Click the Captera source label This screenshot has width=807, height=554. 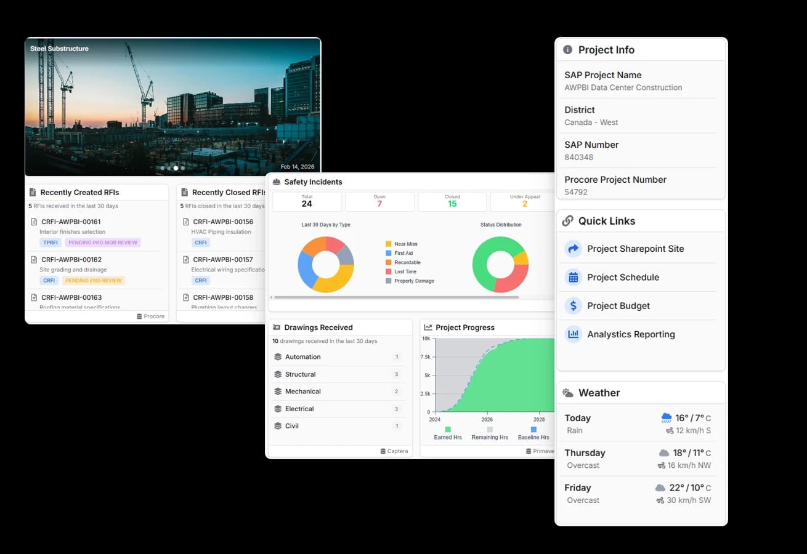point(397,451)
